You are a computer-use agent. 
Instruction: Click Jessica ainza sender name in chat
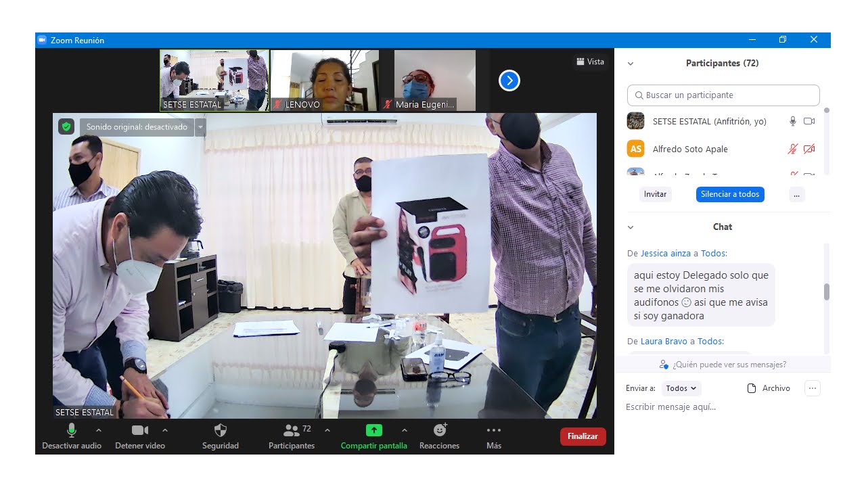[x=666, y=253]
